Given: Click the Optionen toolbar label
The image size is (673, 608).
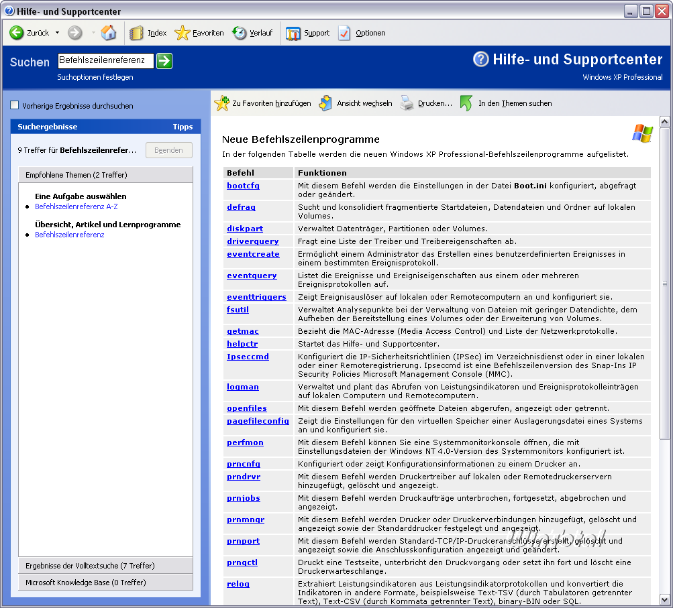Looking at the screenshot, I should point(370,33).
